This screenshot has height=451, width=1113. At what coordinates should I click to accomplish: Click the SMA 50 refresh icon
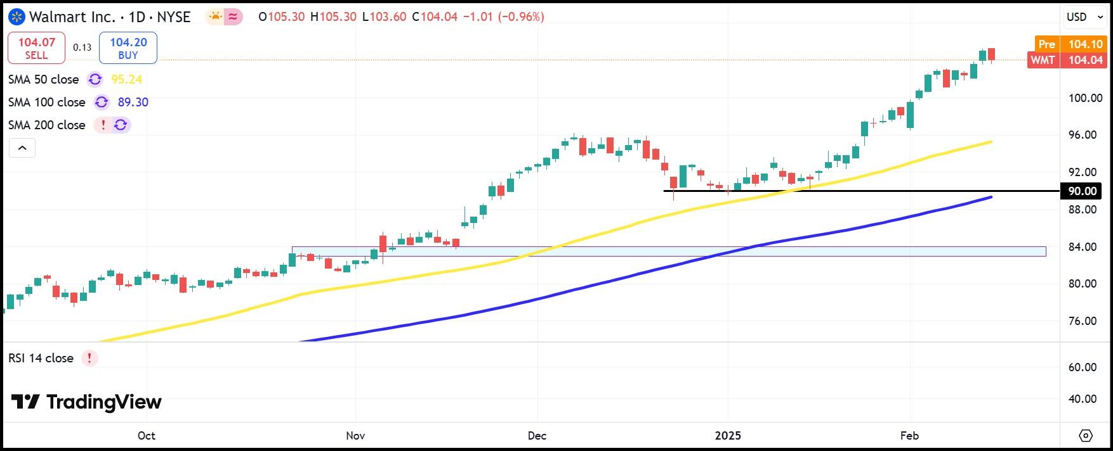pos(95,79)
